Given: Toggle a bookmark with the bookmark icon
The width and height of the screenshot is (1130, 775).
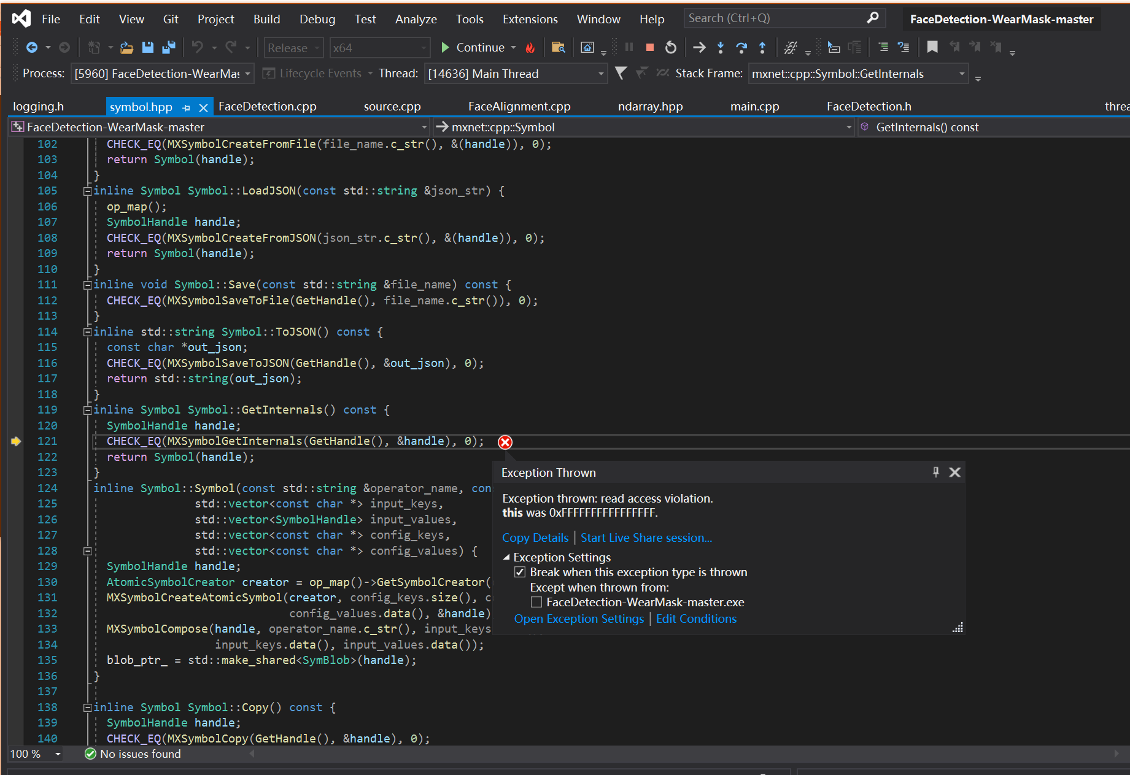Looking at the screenshot, I should click(932, 47).
